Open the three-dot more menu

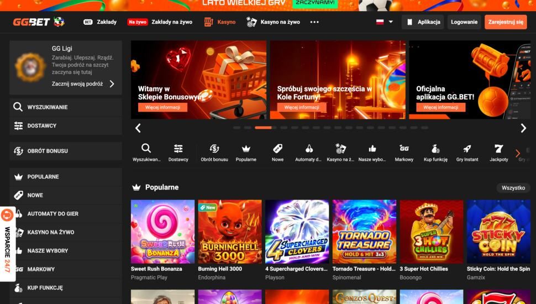click(x=314, y=22)
